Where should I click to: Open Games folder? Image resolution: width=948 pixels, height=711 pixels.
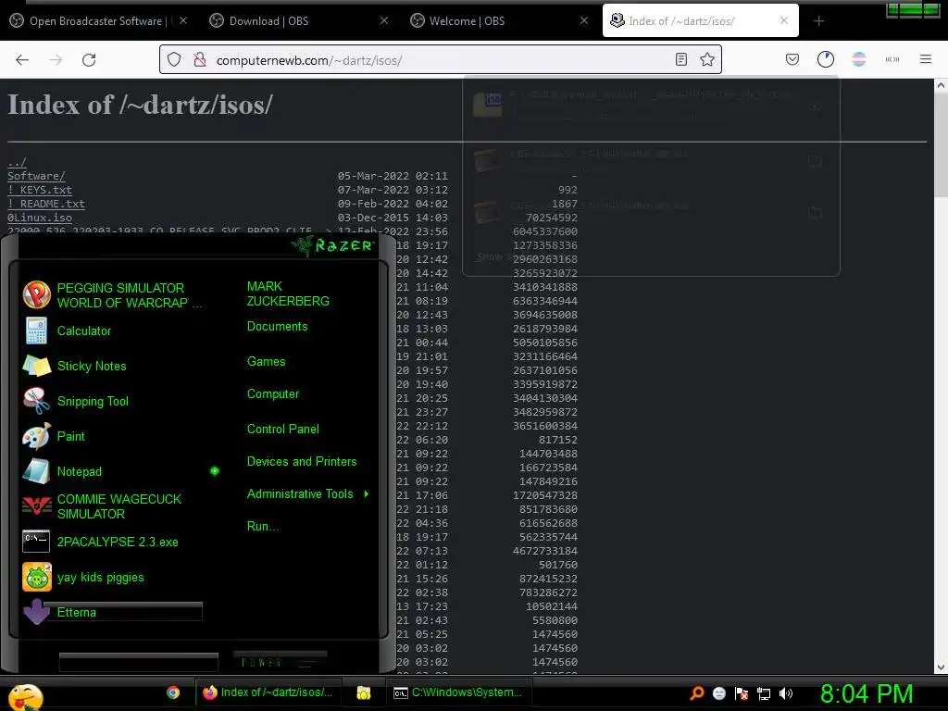(266, 362)
